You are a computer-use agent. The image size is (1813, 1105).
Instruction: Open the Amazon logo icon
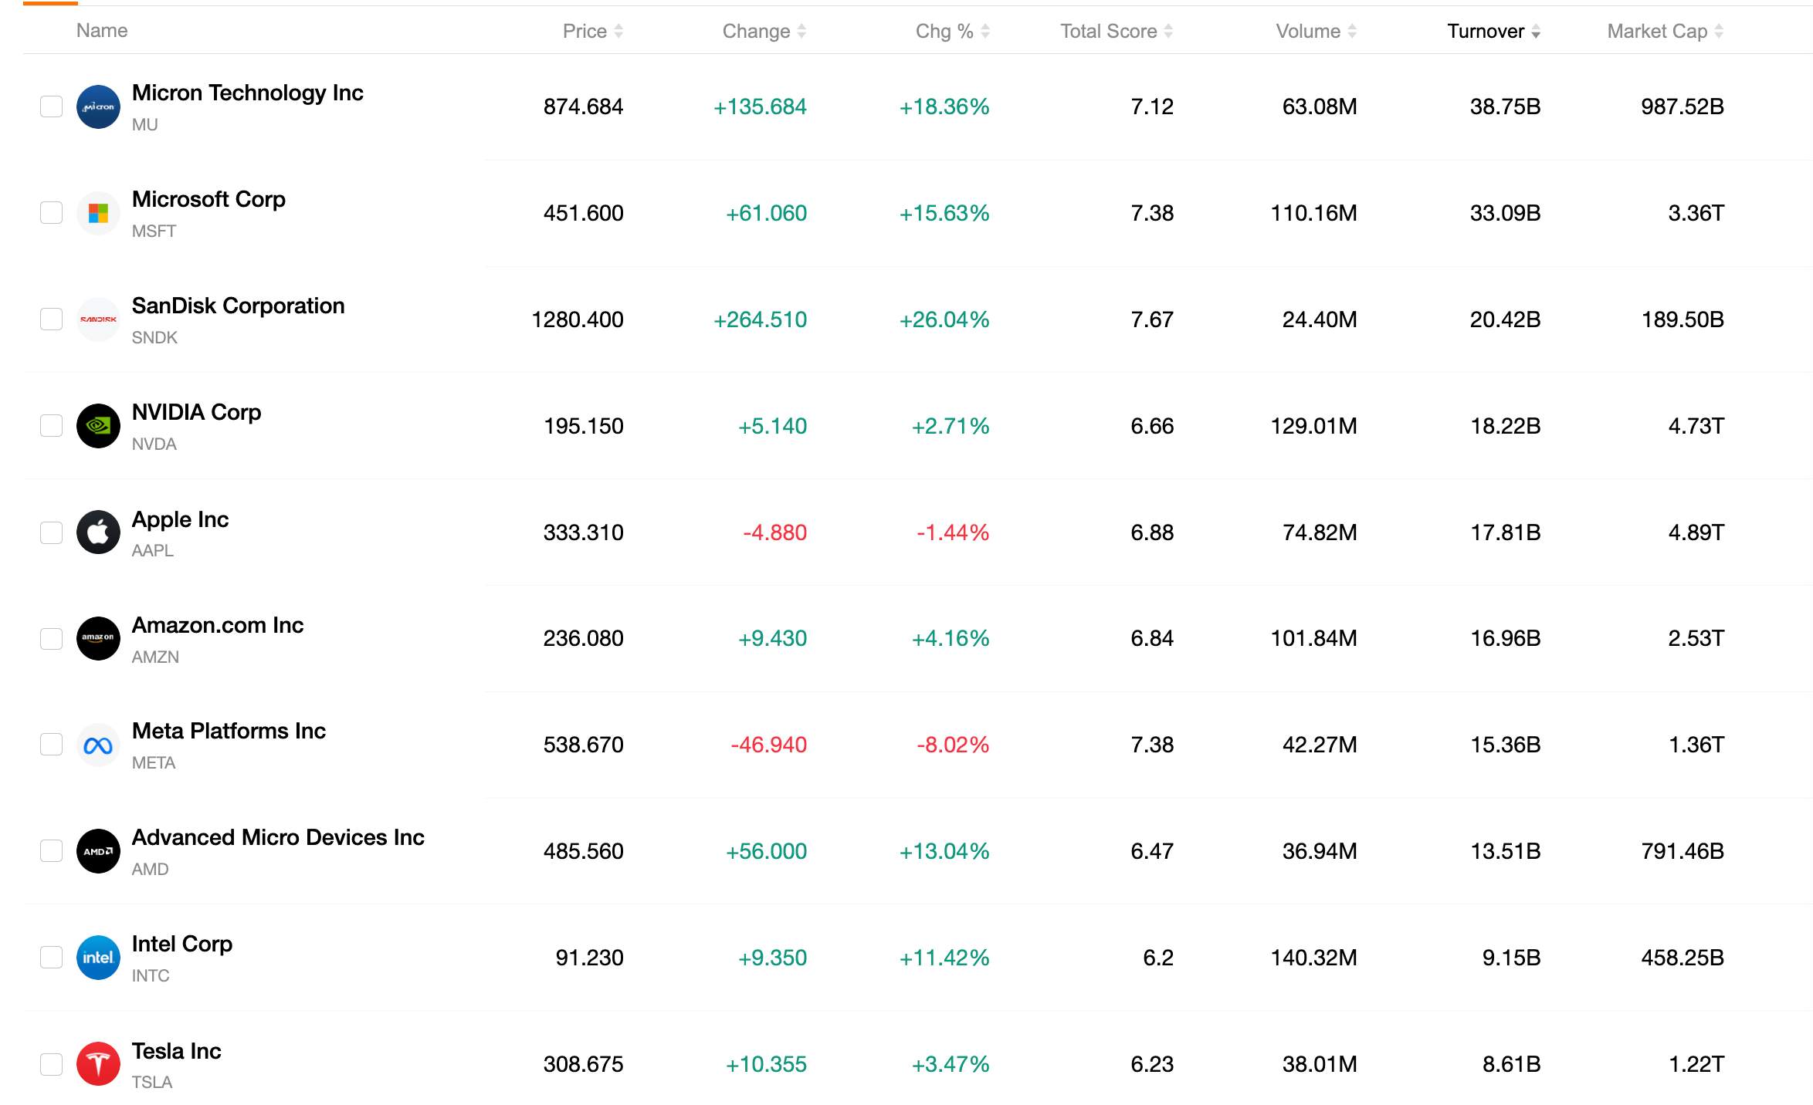[x=98, y=638]
